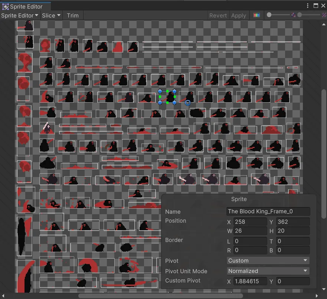Select the tall black blade sprite in left column
The image size is (327, 299).
[24, 236]
